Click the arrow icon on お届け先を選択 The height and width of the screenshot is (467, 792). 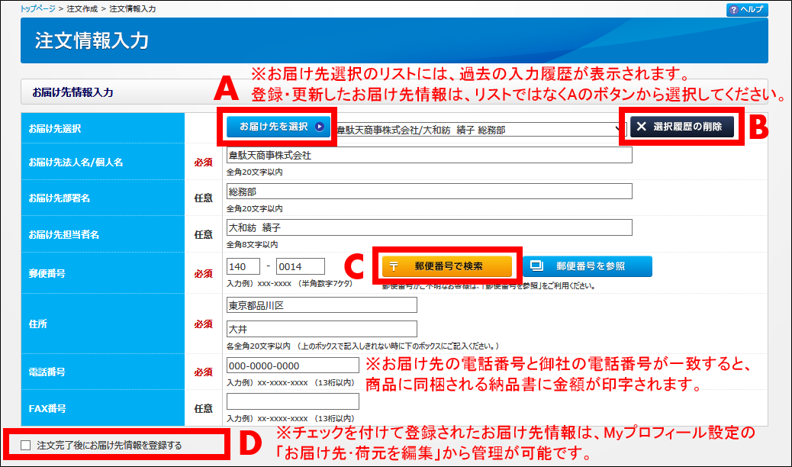(320, 127)
